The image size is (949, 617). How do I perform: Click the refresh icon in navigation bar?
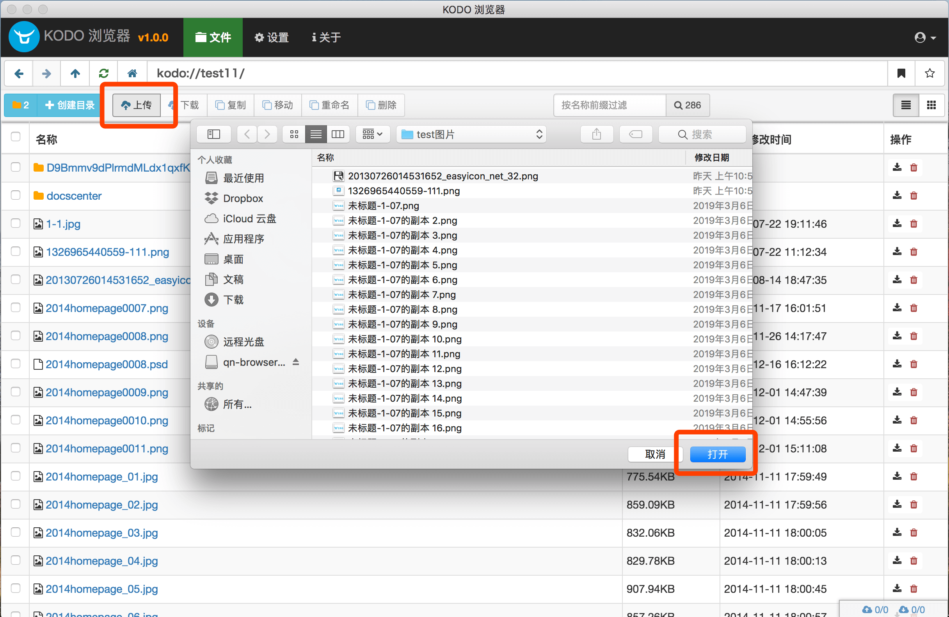point(104,73)
